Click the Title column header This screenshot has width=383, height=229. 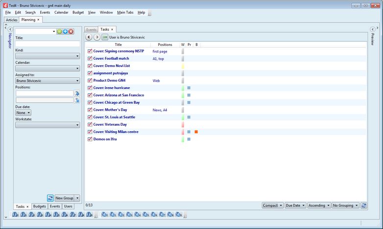pyautogui.click(x=118, y=45)
